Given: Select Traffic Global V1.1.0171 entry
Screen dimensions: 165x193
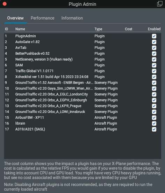Looking at the screenshot, I should (34, 71).
